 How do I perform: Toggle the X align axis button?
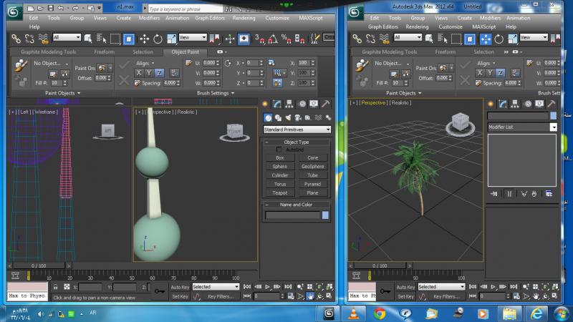(x=140, y=73)
